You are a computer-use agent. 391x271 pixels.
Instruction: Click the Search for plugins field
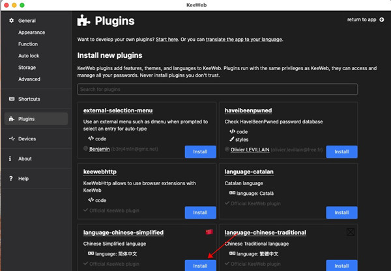tap(217, 89)
